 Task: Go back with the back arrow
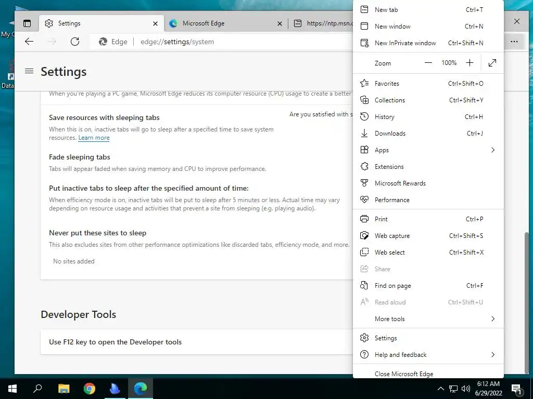point(29,42)
